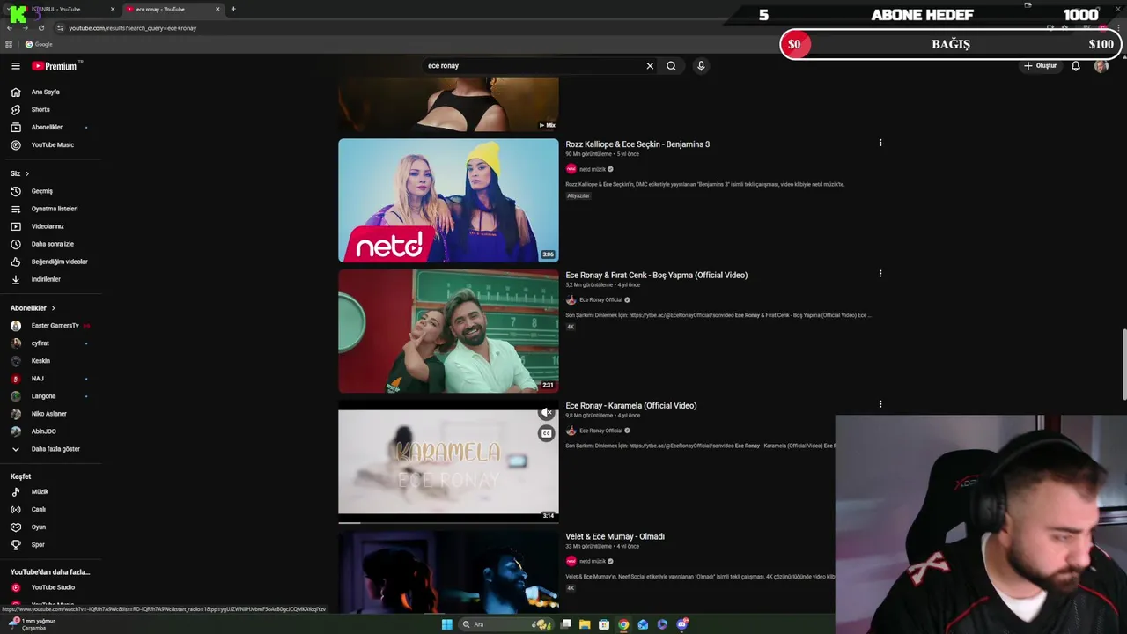Open title Ece Ronay - Karamela (Official Video)
This screenshot has height=634, width=1127.
630,406
